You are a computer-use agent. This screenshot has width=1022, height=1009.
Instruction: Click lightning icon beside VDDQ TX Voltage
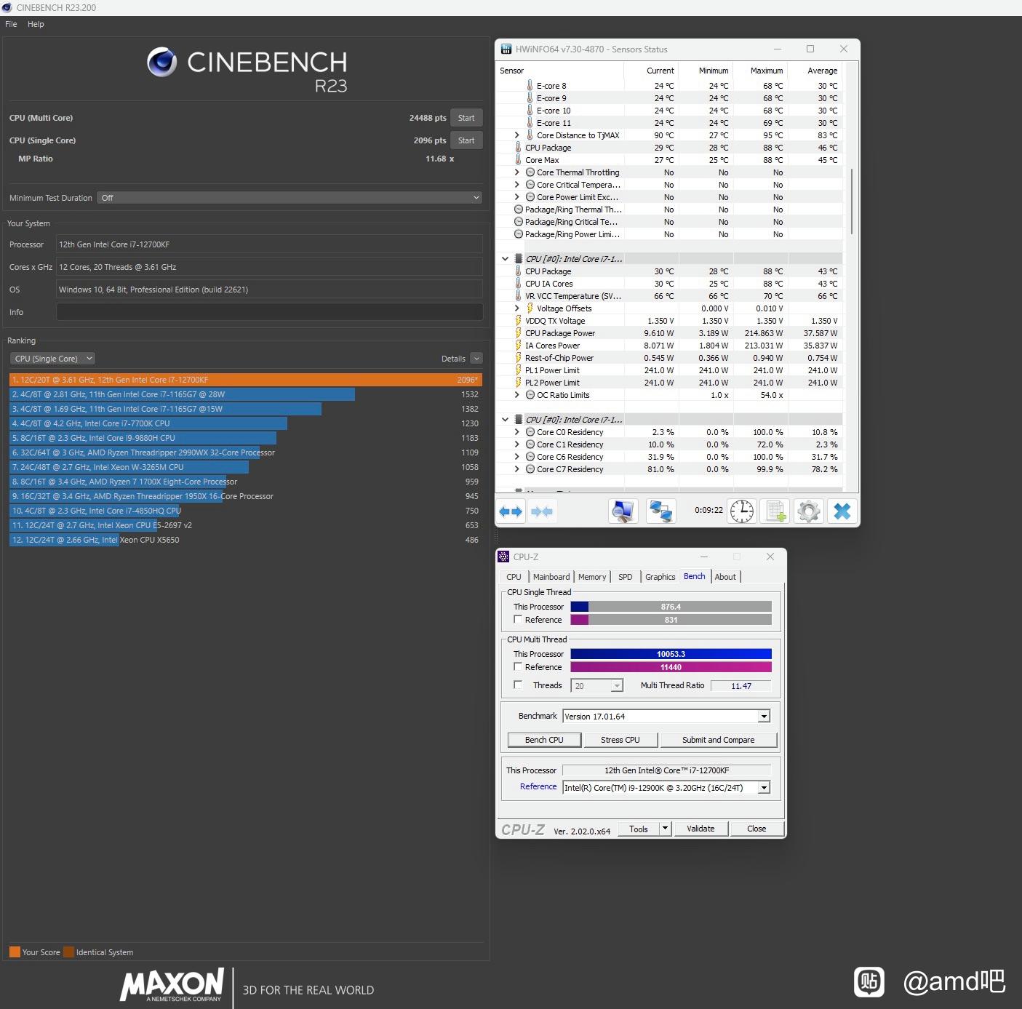(x=518, y=321)
